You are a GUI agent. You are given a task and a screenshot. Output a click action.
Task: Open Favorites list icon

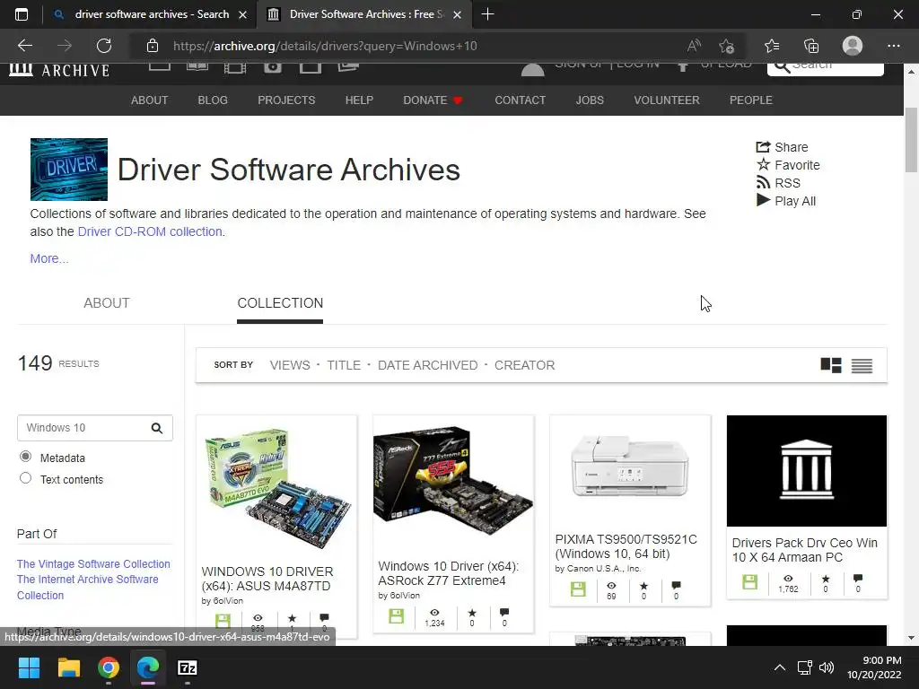click(x=772, y=46)
